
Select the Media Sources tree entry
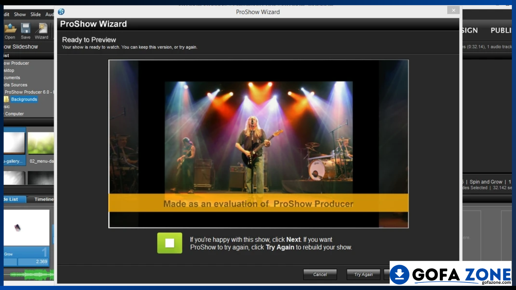click(16, 85)
